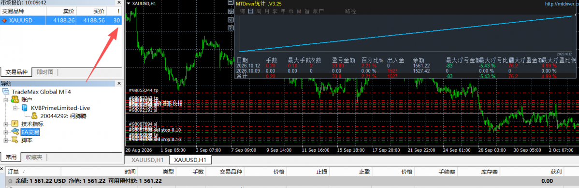This screenshot has width=579, height=188.
Task: Select the 币 currency tab in MTDriver
Action: [x=291, y=12]
